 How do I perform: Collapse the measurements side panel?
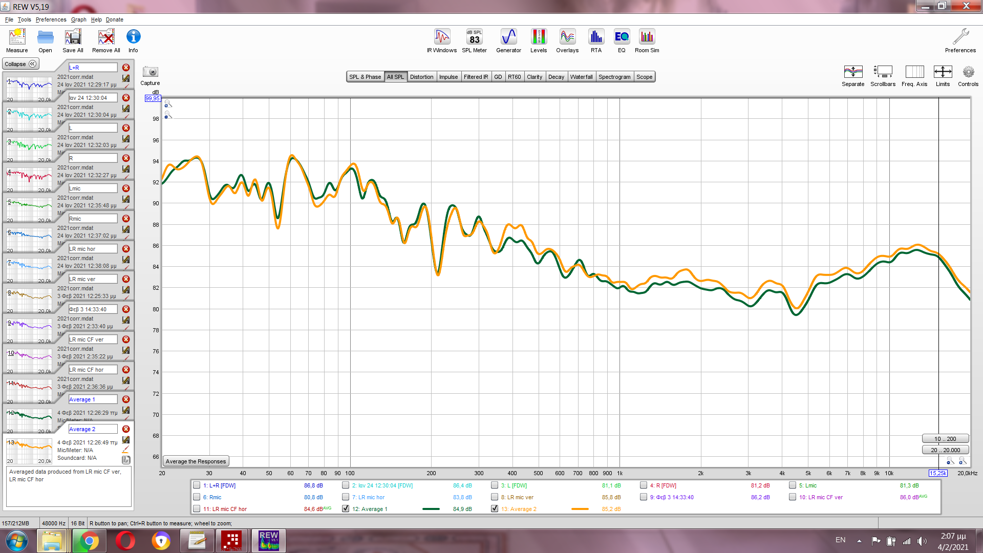(x=20, y=64)
